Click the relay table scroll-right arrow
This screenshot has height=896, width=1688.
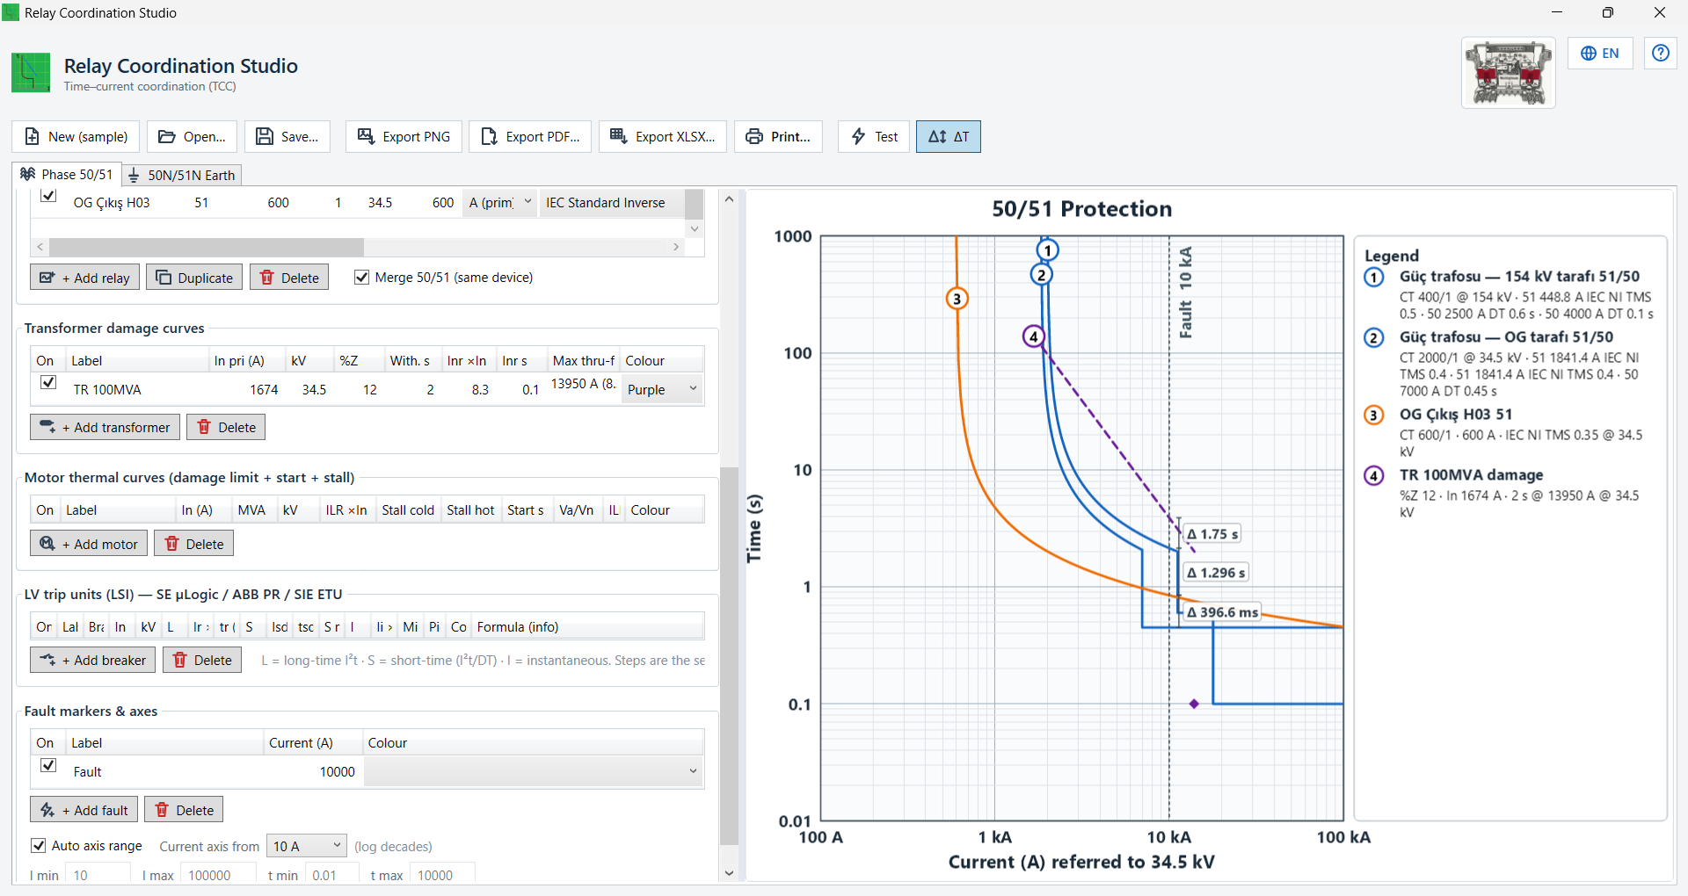[x=676, y=247]
